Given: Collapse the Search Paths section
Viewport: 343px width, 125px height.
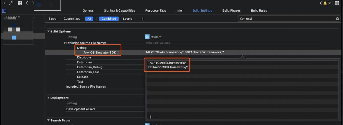Looking at the screenshot, I should point(48,120).
